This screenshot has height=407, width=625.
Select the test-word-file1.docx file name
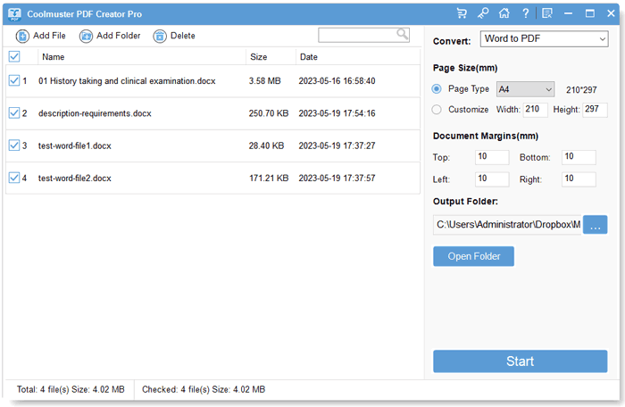pos(74,145)
